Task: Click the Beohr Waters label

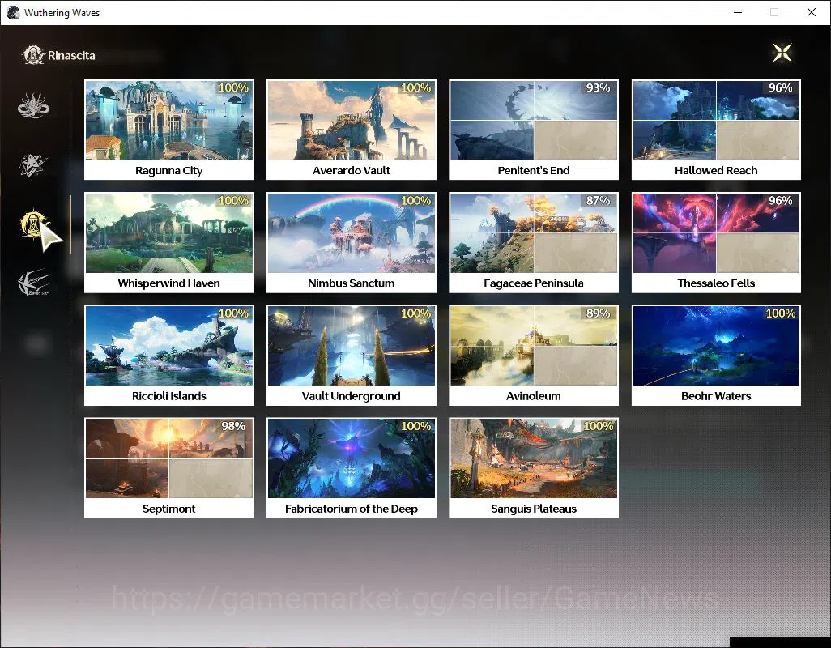Action: (x=716, y=396)
